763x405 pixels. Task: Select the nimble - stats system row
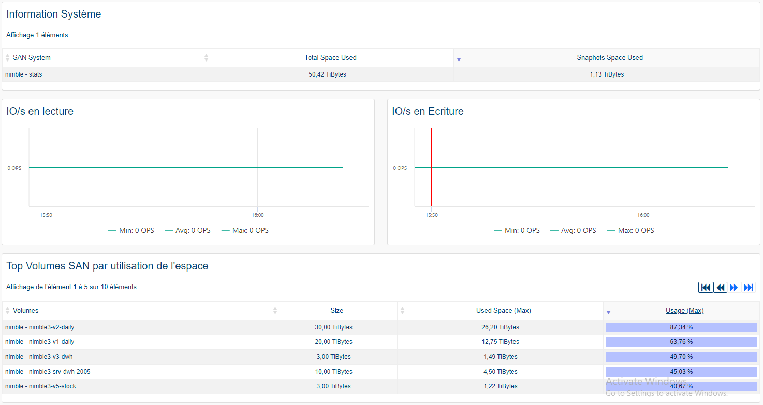coord(24,74)
